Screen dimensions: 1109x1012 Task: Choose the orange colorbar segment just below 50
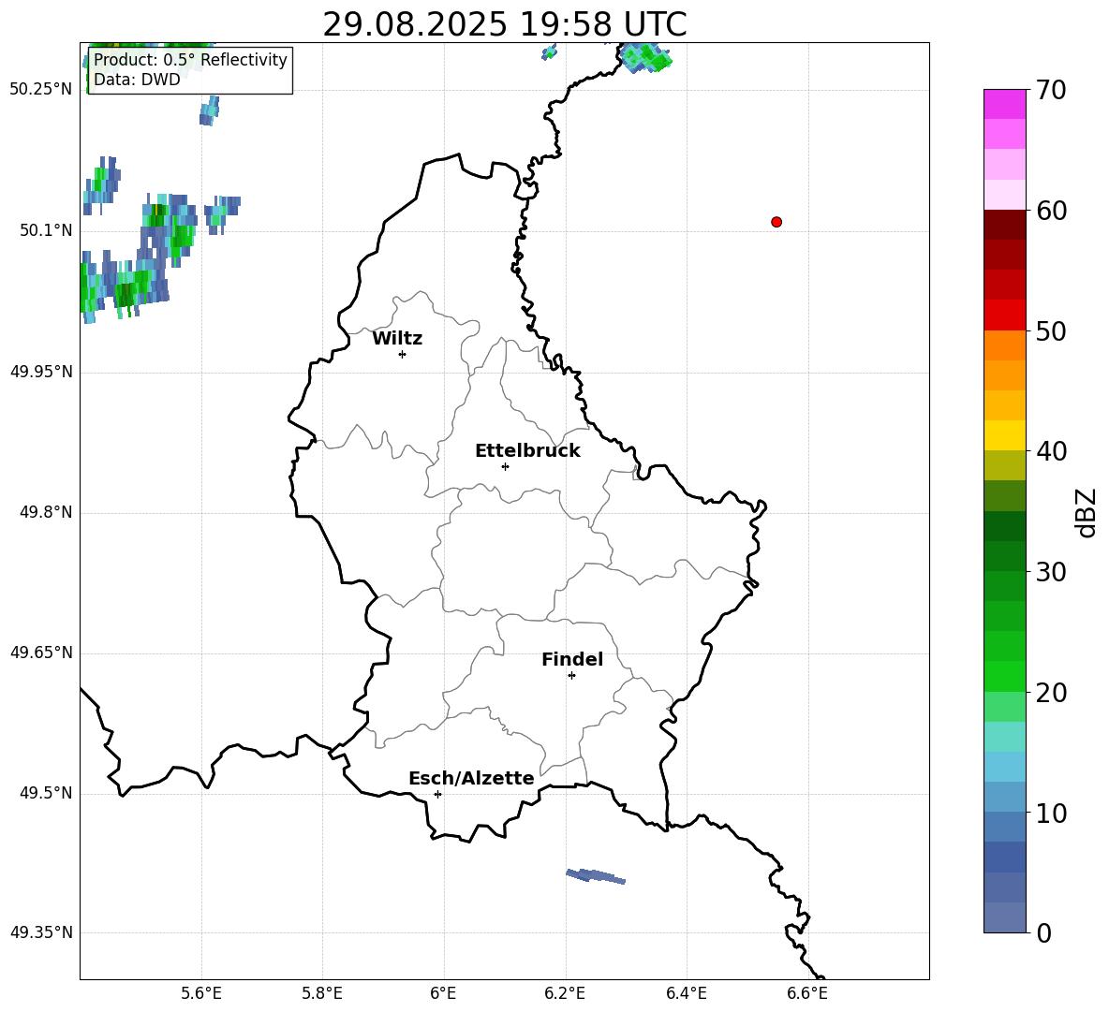(x=1005, y=345)
